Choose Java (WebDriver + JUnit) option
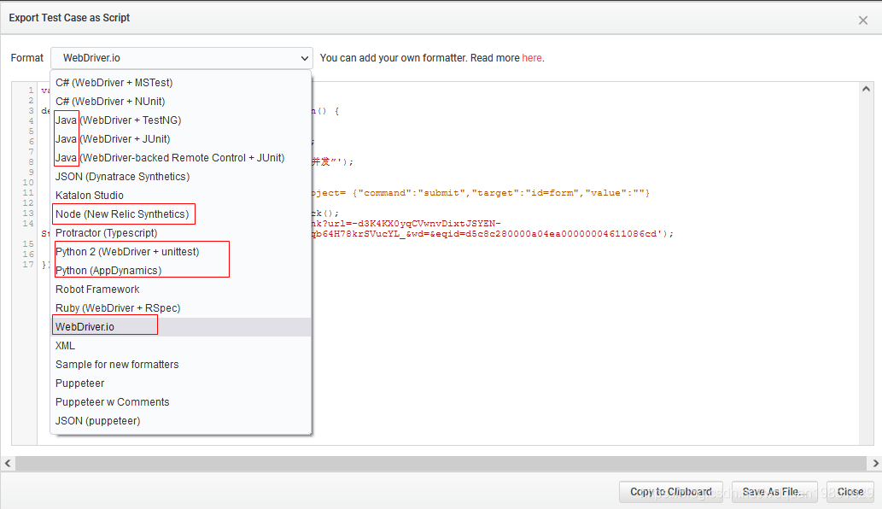The image size is (882, 509). (180, 139)
